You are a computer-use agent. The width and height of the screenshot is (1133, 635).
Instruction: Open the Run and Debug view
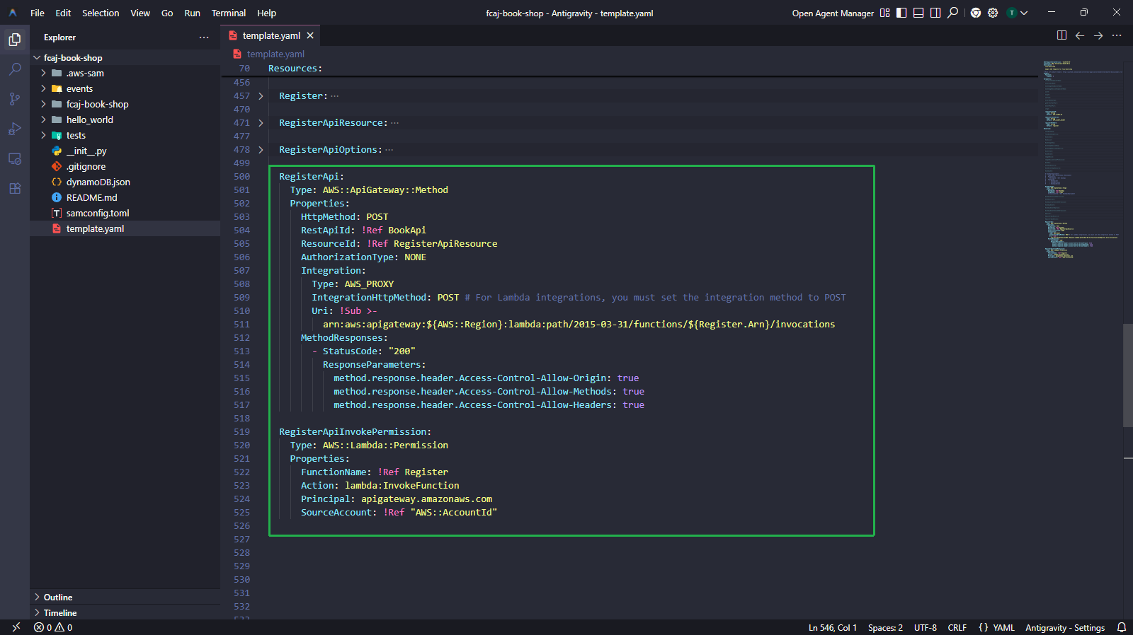[15, 129]
